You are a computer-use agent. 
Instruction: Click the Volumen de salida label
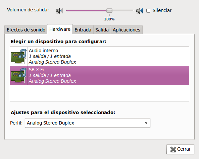pos(28,10)
